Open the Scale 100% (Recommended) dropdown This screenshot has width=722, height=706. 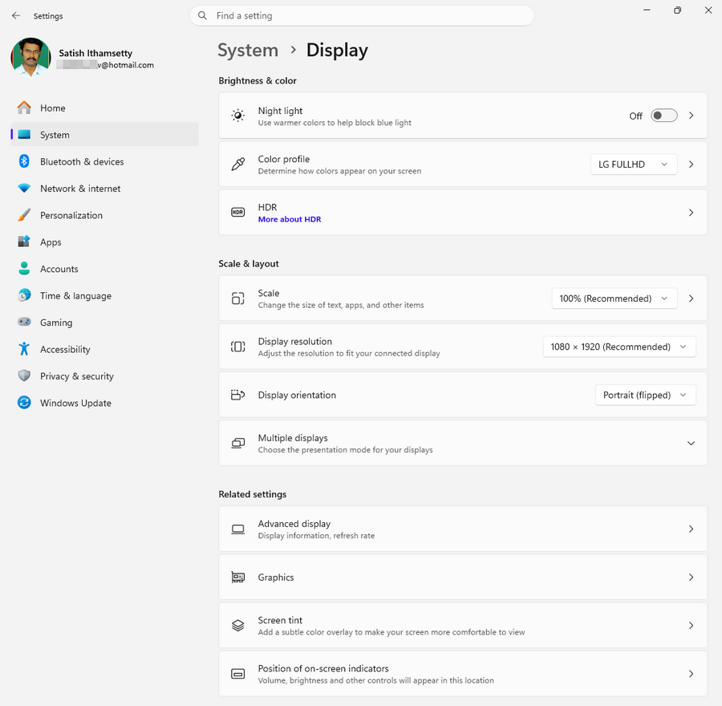click(x=615, y=298)
